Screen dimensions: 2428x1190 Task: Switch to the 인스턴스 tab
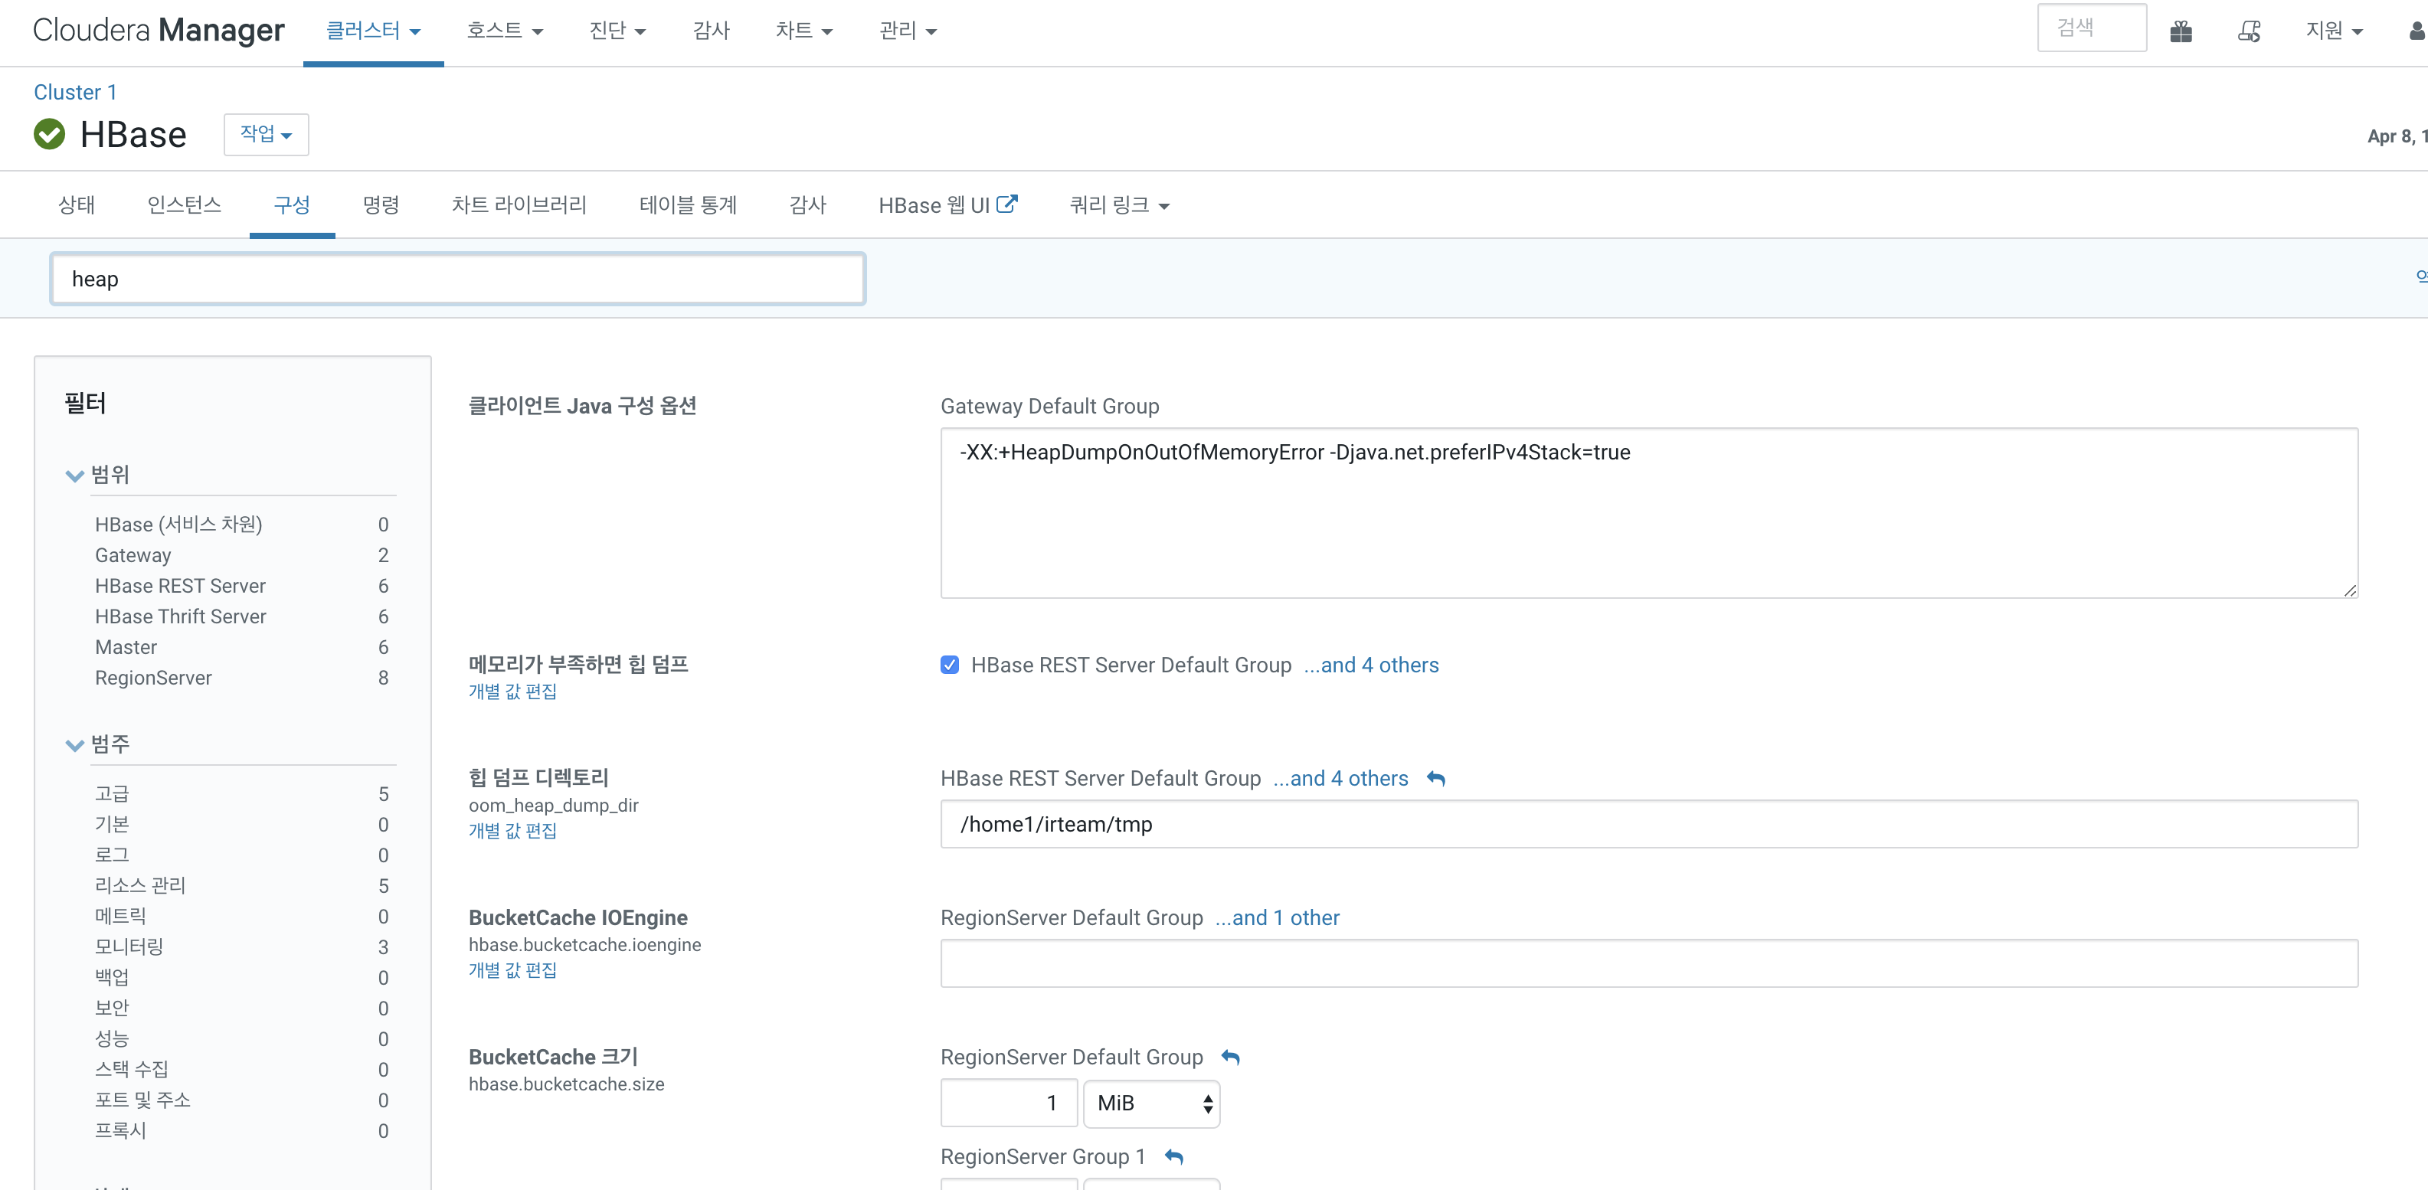click(x=184, y=205)
